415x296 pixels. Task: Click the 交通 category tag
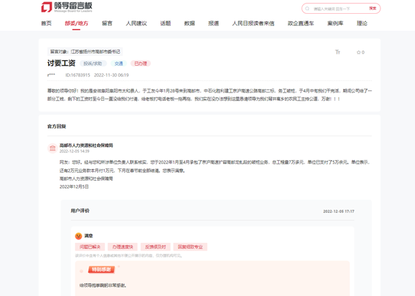point(118,63)
